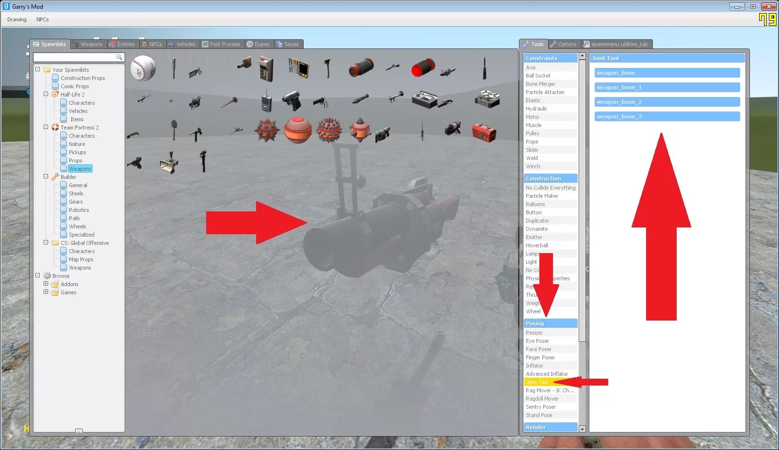This screenshot has width=779, height=450.
Task: Open the Post Process tab
Action: pos(221,44)
